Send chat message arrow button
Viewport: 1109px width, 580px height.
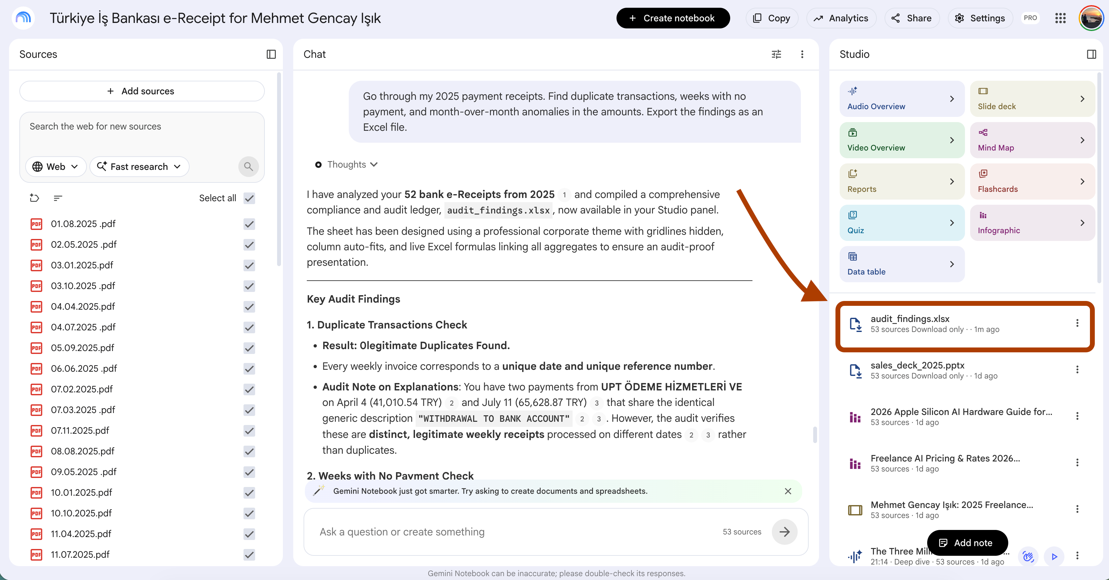click(x=784, y=532)
